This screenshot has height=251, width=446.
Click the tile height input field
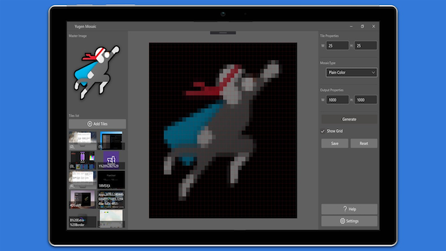pyautogui.click(x=366, y=45)
